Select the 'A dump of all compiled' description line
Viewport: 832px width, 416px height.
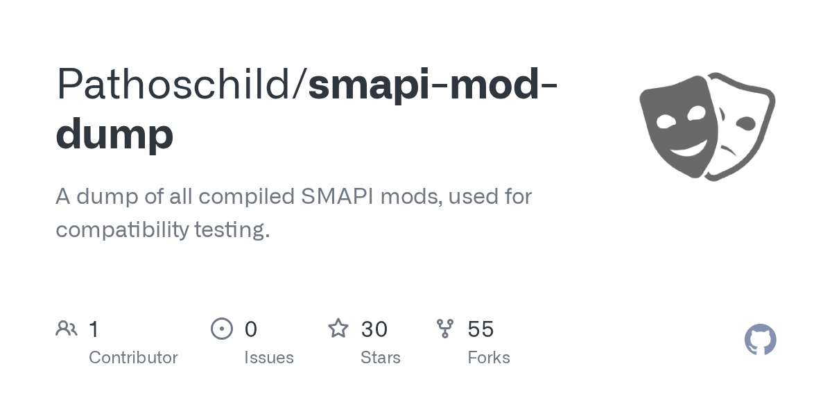[293, 197]
